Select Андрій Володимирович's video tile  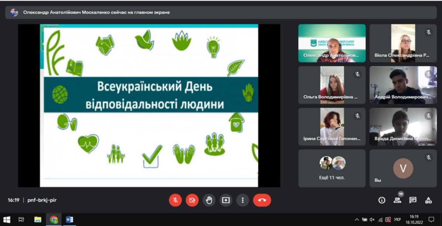[403, 85]
